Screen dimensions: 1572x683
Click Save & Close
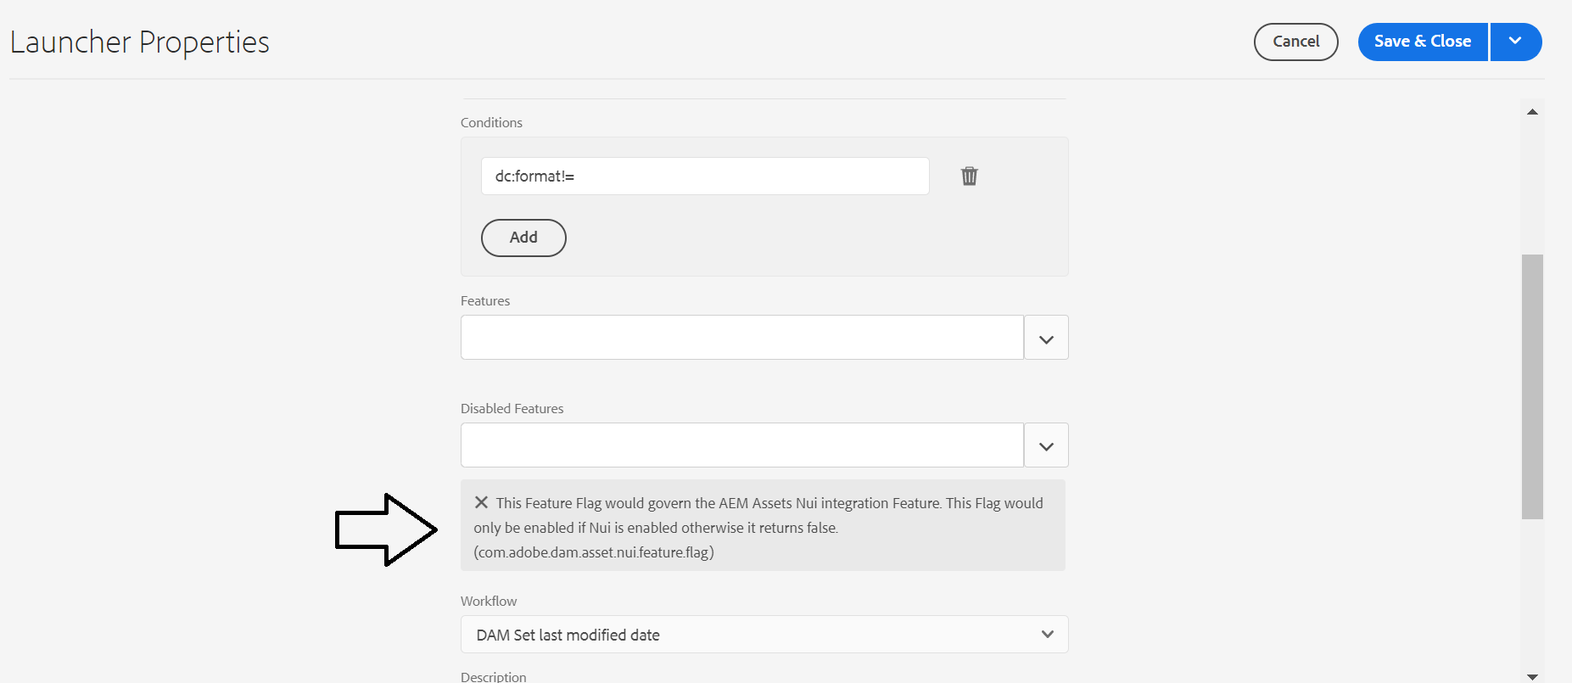(x=1423, y=42)
